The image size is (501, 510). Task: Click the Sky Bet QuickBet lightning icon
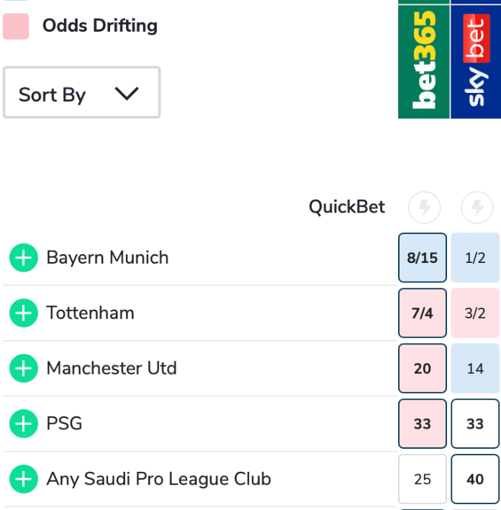click(477, 208)
